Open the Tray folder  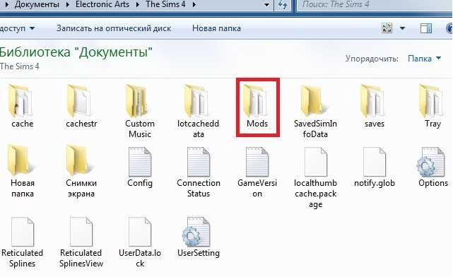pyautogui.click(x=433, y=106)
